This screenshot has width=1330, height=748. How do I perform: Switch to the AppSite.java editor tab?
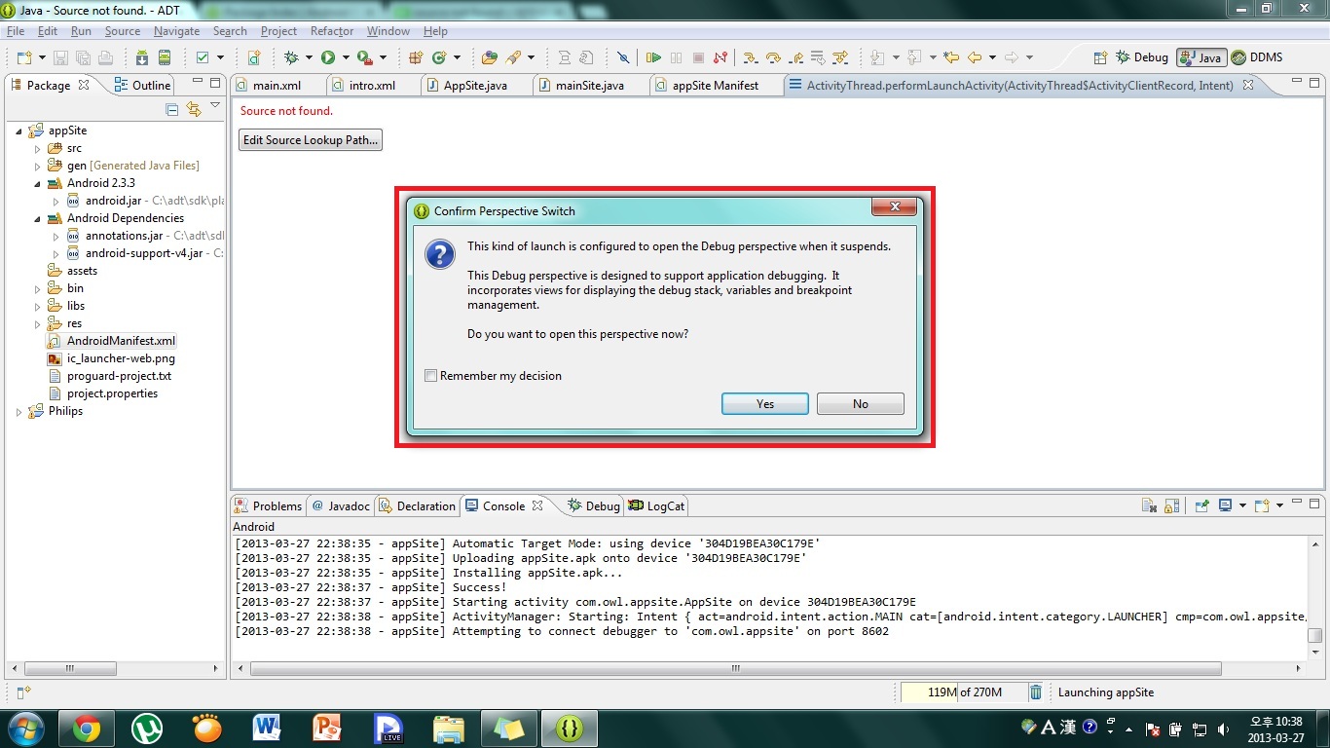(475, 86)
